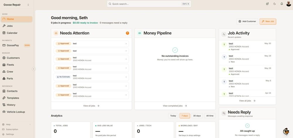Click the Calendar sidebar icon
Image resolution: width=293 pixels, height=138 pixels.
(x=4, y=33)
